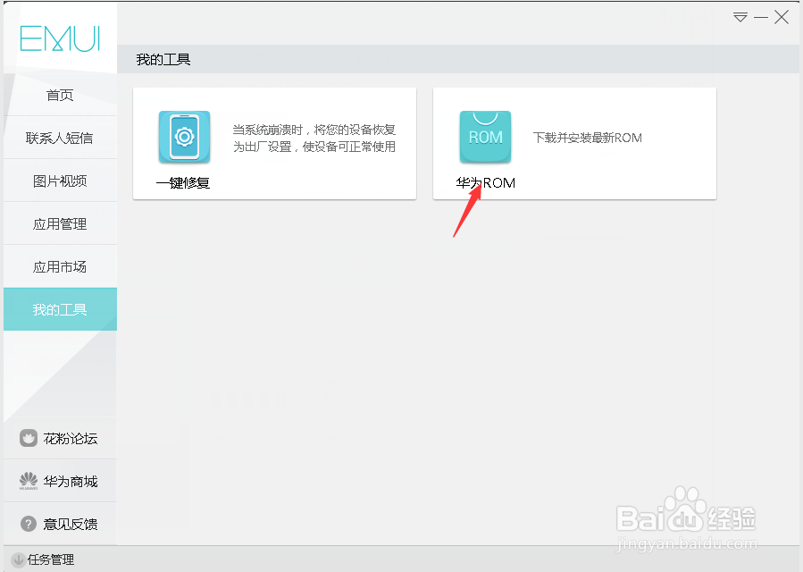Select 应用市场 in the sidebar

coord(60,267)
